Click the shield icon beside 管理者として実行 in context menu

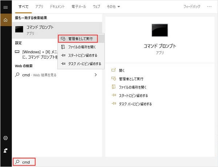click(x=63, y=39)
